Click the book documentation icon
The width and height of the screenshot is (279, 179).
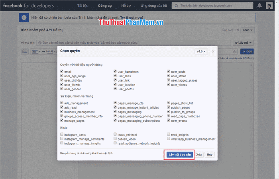point(25,51)
